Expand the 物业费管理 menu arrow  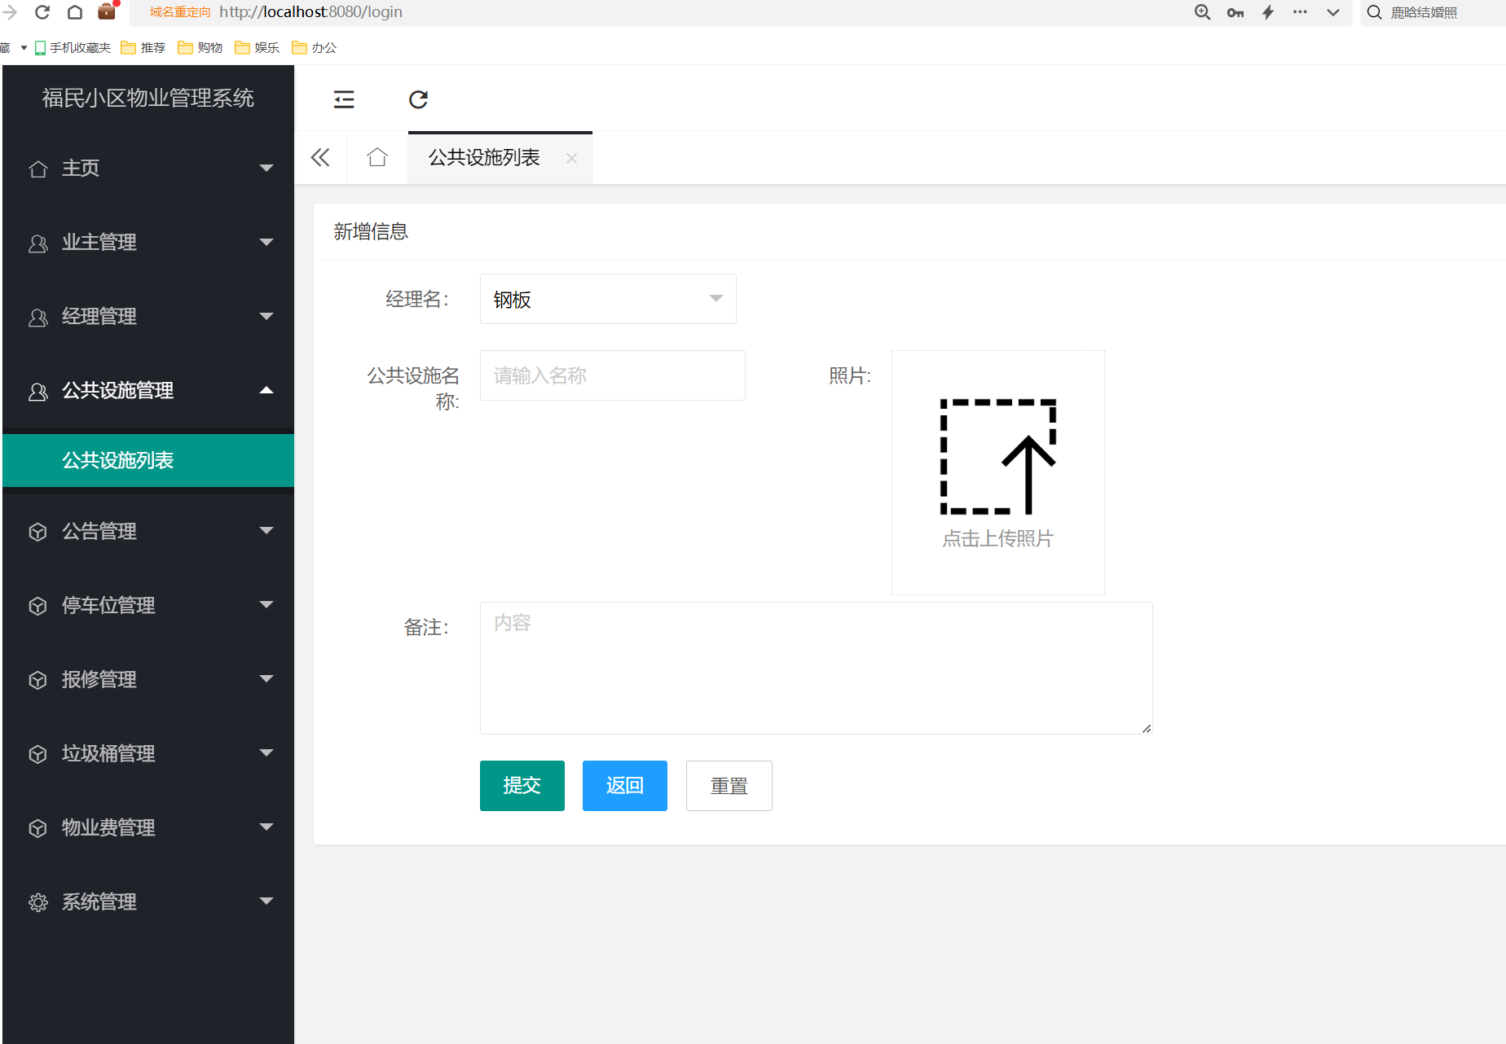click(266, 827)
